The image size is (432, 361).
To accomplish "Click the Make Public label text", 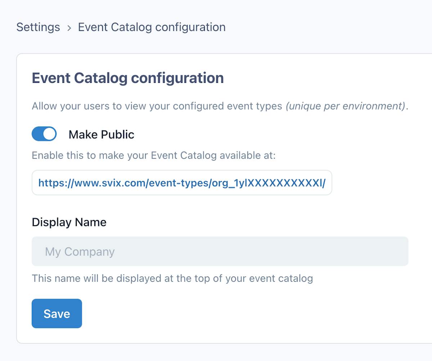I will click(101, 134).
